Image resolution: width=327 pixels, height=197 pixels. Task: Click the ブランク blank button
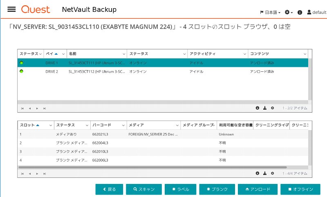point(217,189)
